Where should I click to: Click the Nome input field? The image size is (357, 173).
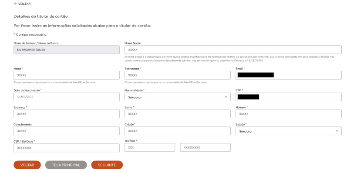click(67, 75)
